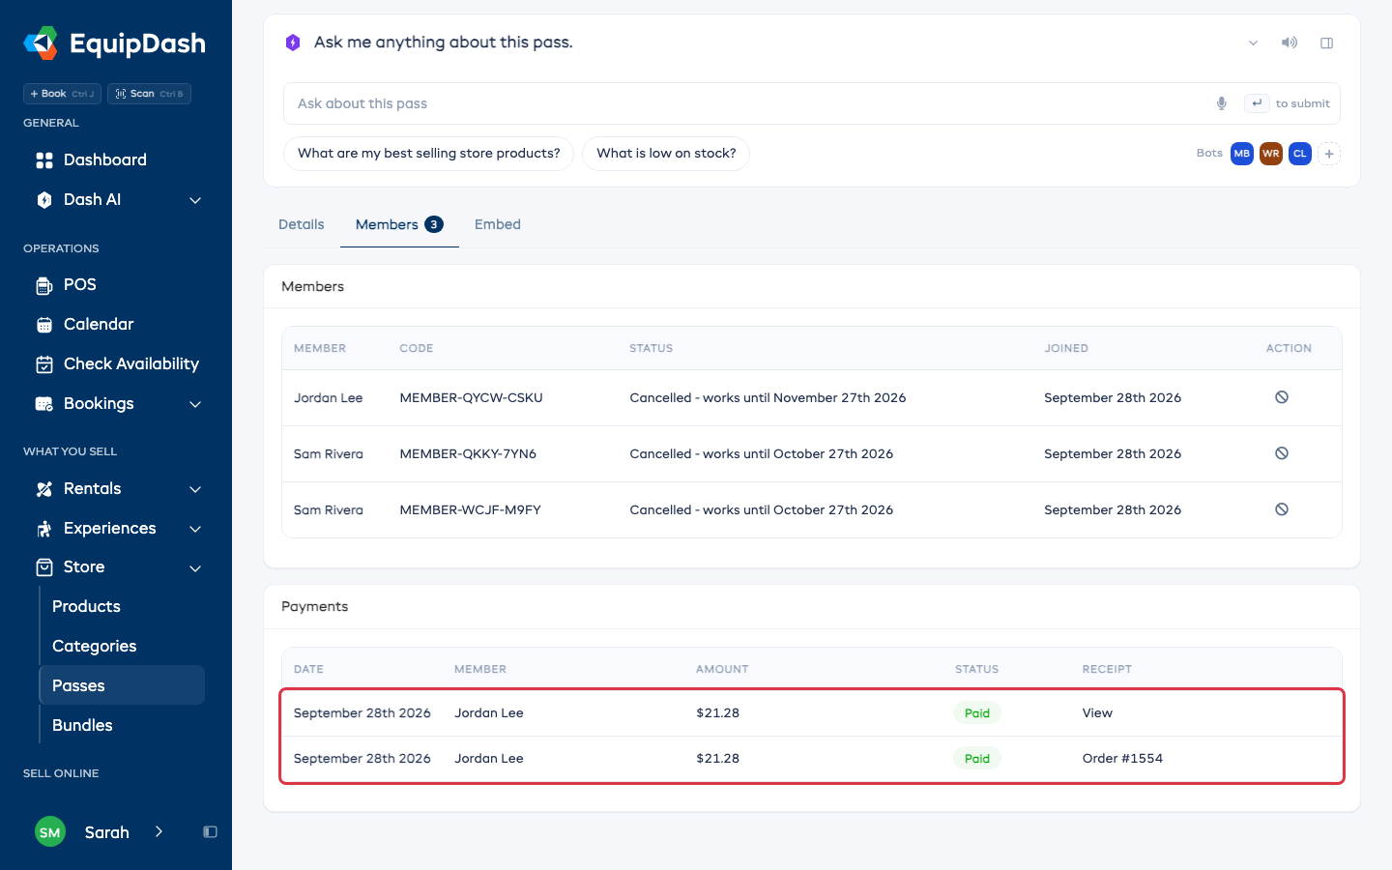Collapse the Ask AI panel chevron
1392x870 pixels.
(1253, 43)
